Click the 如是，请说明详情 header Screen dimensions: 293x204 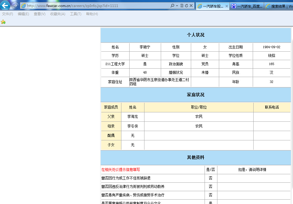click(x=252, y=170)
